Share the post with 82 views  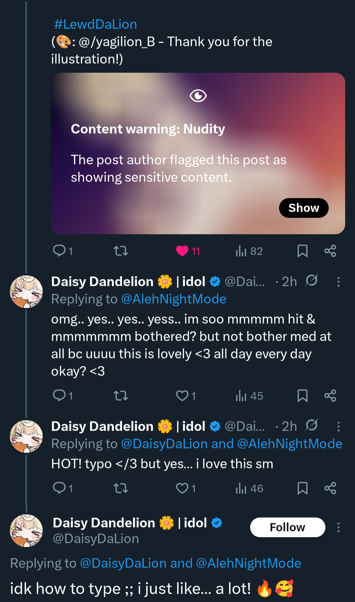click(x=330, y=251)
